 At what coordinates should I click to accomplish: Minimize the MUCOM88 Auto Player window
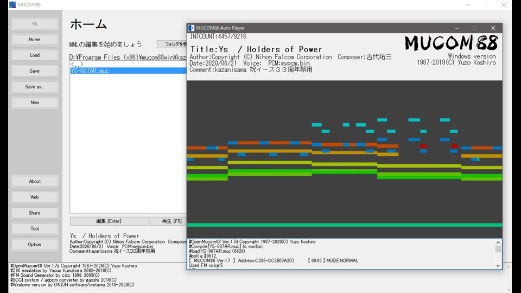click(x=457, y=28)
